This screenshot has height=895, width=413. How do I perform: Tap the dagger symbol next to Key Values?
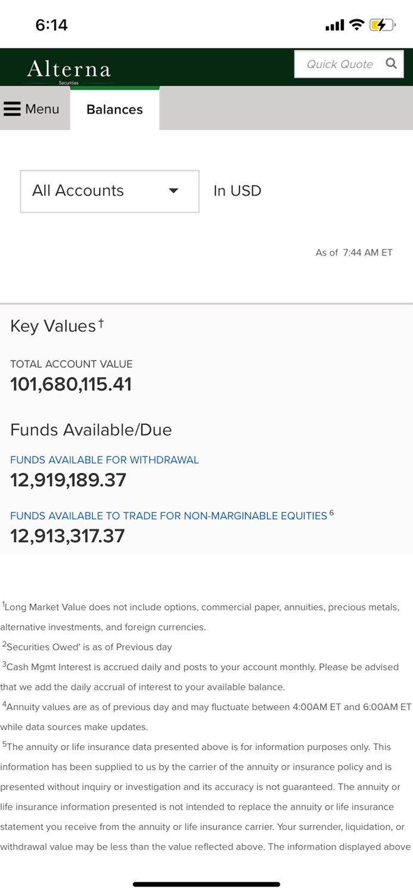pyautogui.click(x=101, y=322)
